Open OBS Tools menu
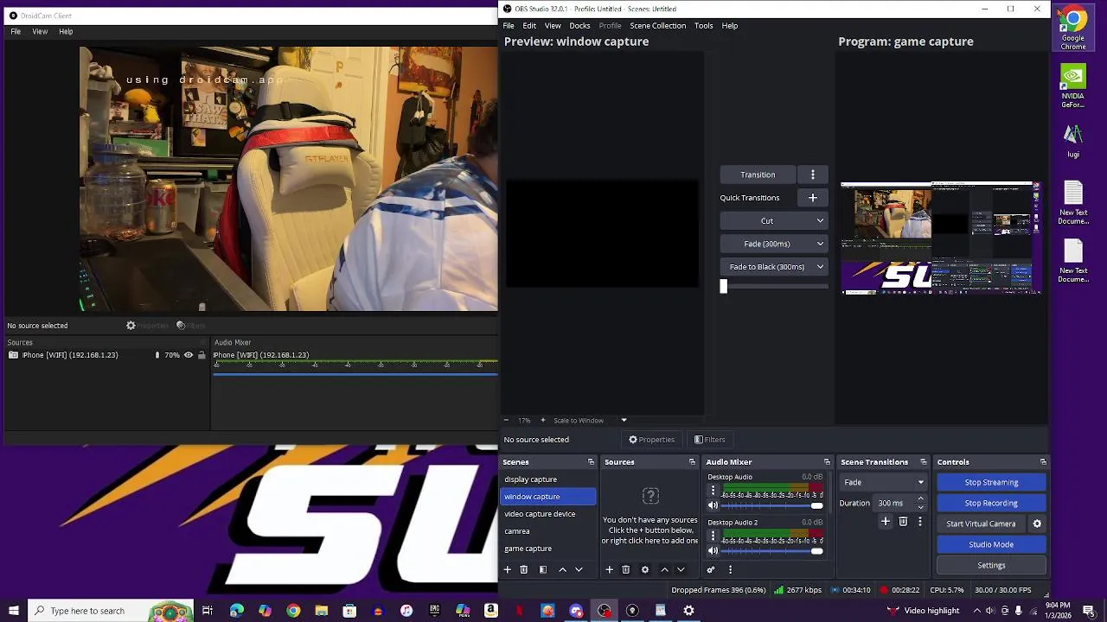 [x=704, y=26]
